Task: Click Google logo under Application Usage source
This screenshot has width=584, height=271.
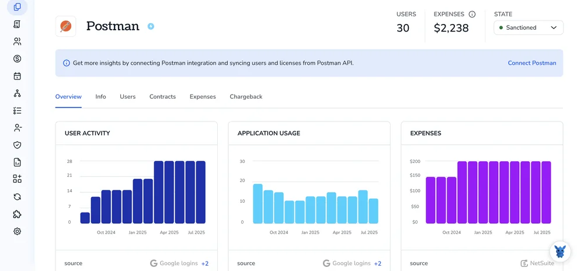Action: (326, 263)
